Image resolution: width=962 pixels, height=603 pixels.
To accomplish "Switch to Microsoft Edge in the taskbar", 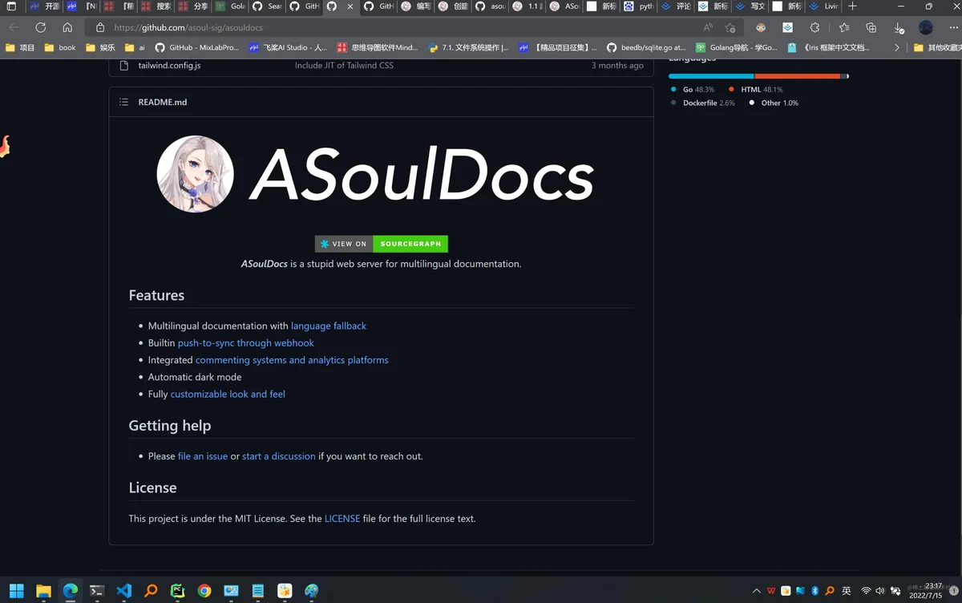I will tap(71, 591).
